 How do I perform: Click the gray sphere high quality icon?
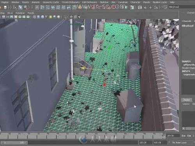59,17
